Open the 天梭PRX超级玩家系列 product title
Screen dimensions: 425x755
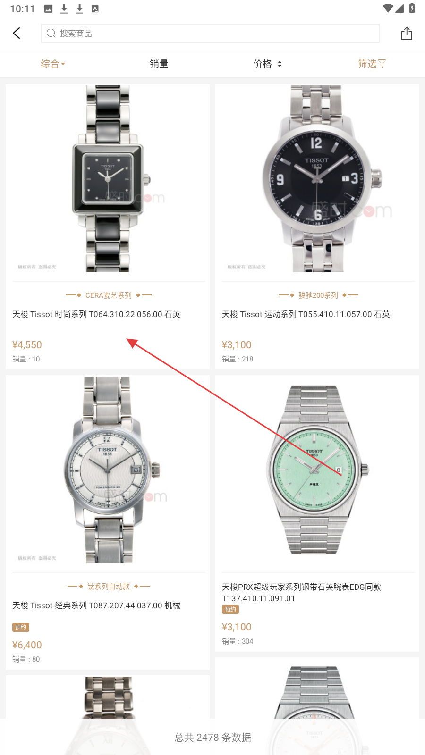(301, 593)
